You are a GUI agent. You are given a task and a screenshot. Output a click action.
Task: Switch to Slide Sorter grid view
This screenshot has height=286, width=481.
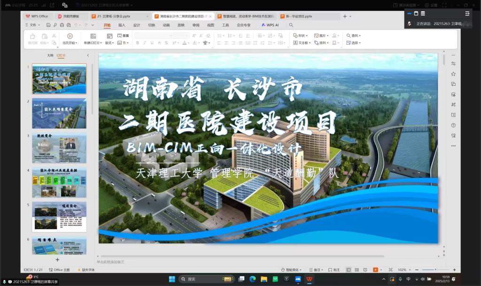click(x=357, y=270)
